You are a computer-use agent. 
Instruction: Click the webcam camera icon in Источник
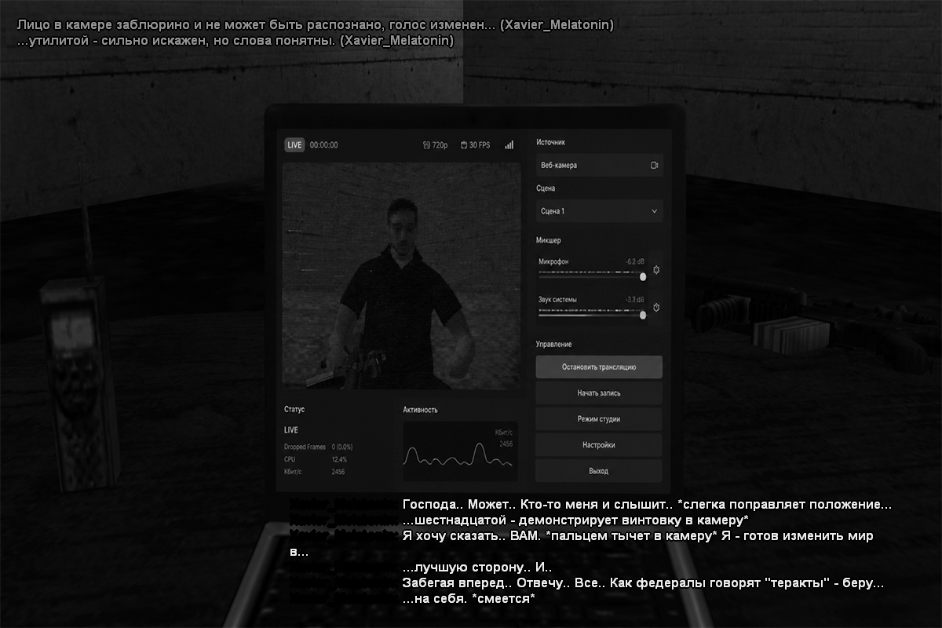[654, 166]
